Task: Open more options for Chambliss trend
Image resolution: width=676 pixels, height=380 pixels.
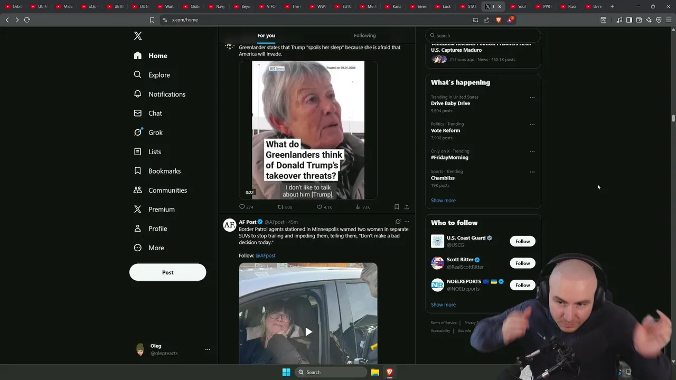Action: [x=532, y=172]
